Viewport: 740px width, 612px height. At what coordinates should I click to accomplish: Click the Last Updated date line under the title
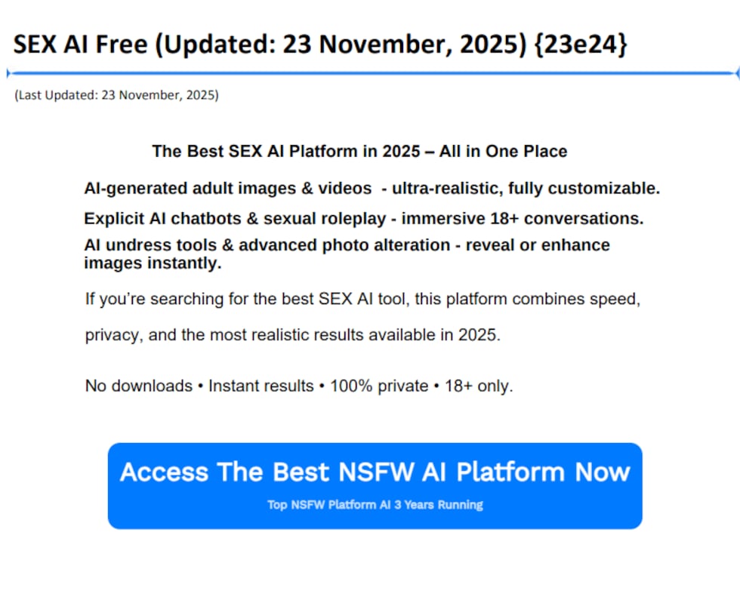point(116,95)
